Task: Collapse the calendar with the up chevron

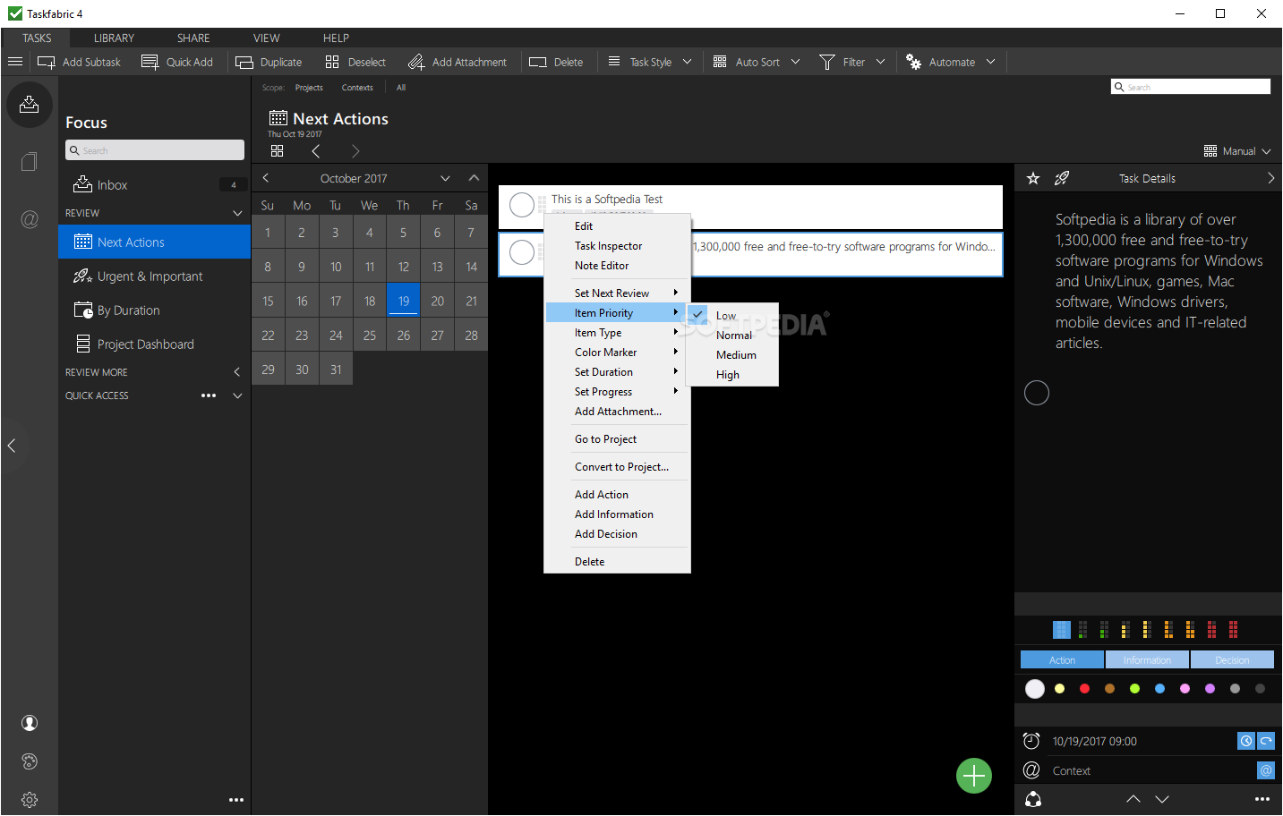Action: click(474, 178)
